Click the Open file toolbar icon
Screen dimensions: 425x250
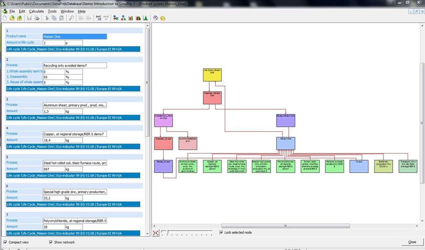pyautogui.click(x=12, y=18)
